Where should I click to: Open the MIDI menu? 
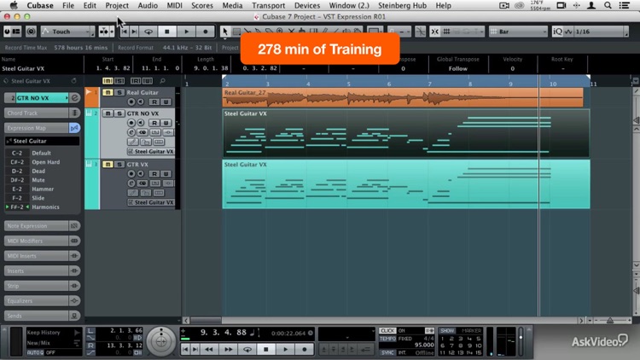[174, 5]
